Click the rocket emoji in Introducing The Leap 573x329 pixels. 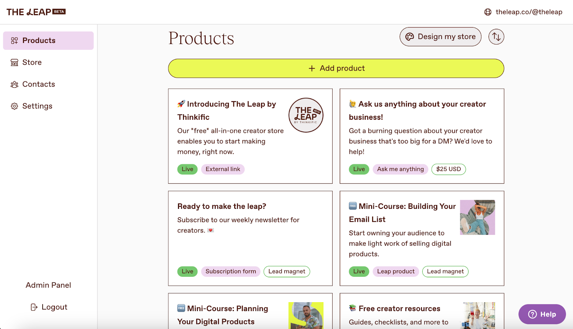pos(181,104)
